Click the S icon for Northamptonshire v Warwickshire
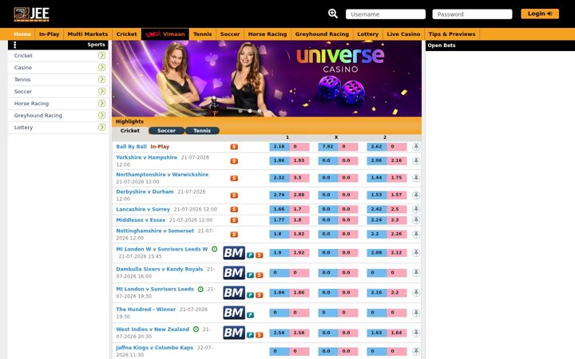575x359 pixels. tap(234, 178)
